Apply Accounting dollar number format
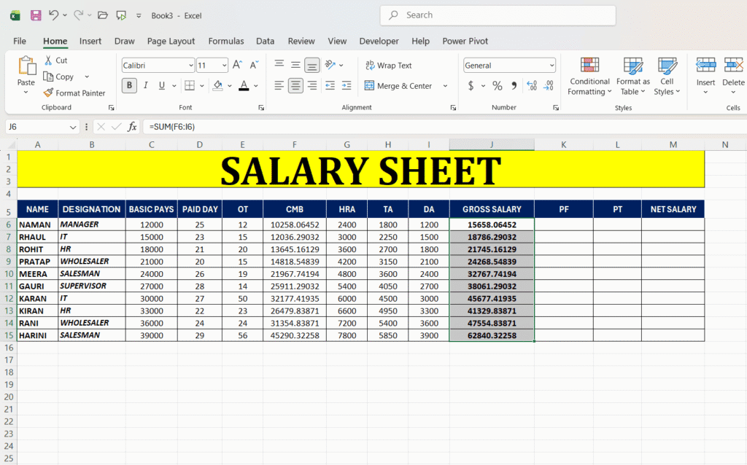 [x=471, y=86]
